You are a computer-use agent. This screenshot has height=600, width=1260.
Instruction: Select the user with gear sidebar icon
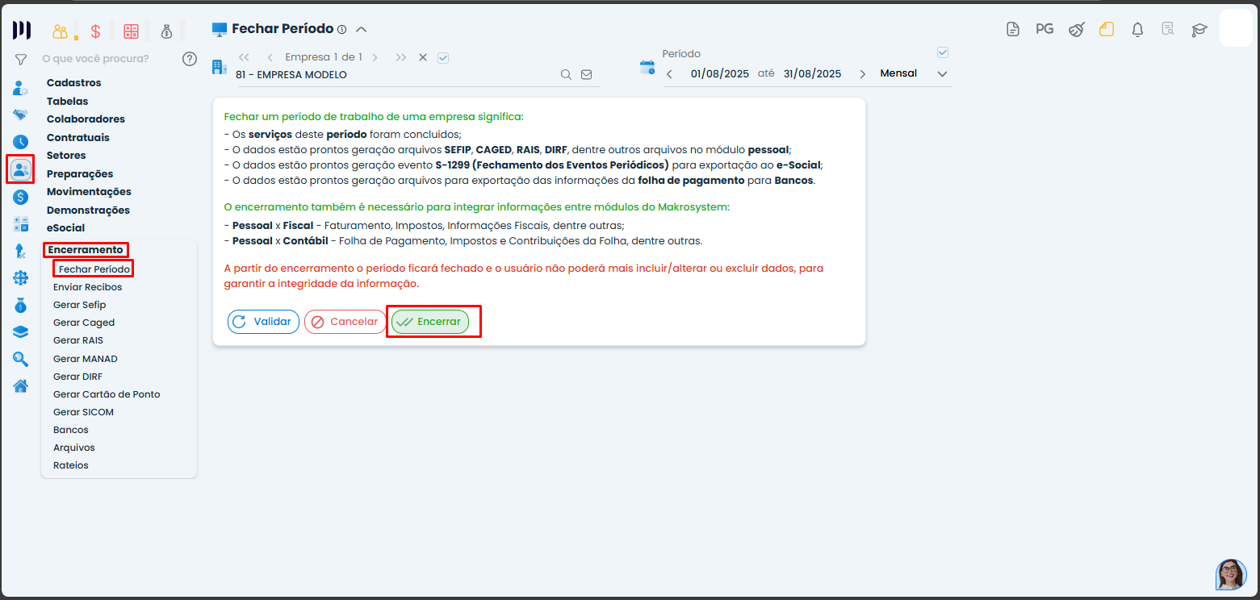pos(21,88)
